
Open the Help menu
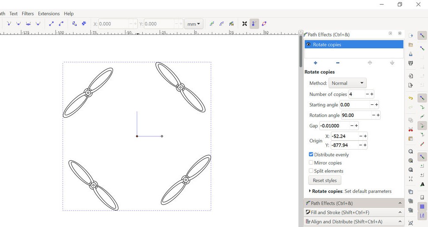69,13
